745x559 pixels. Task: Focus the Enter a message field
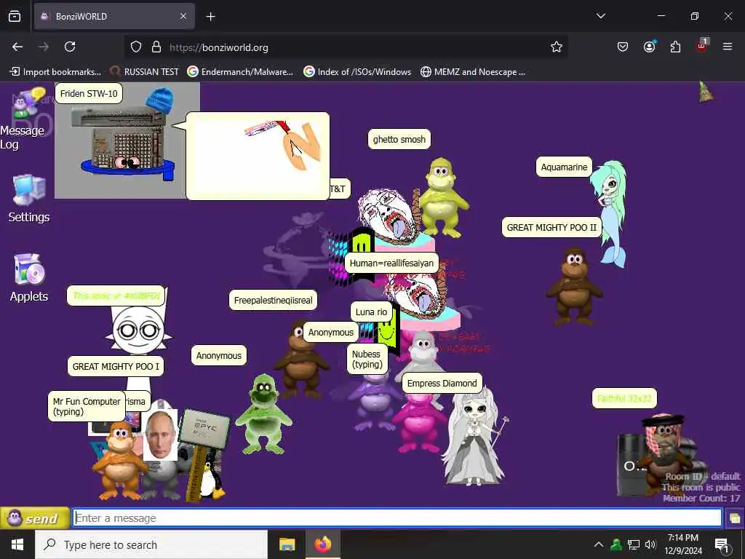[x=397, y=518]
